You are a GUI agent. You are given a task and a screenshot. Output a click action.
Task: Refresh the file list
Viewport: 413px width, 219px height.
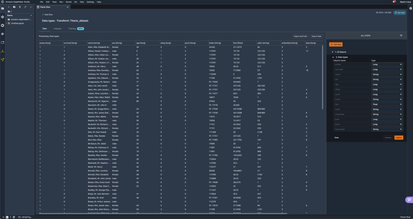pos(25,7)
